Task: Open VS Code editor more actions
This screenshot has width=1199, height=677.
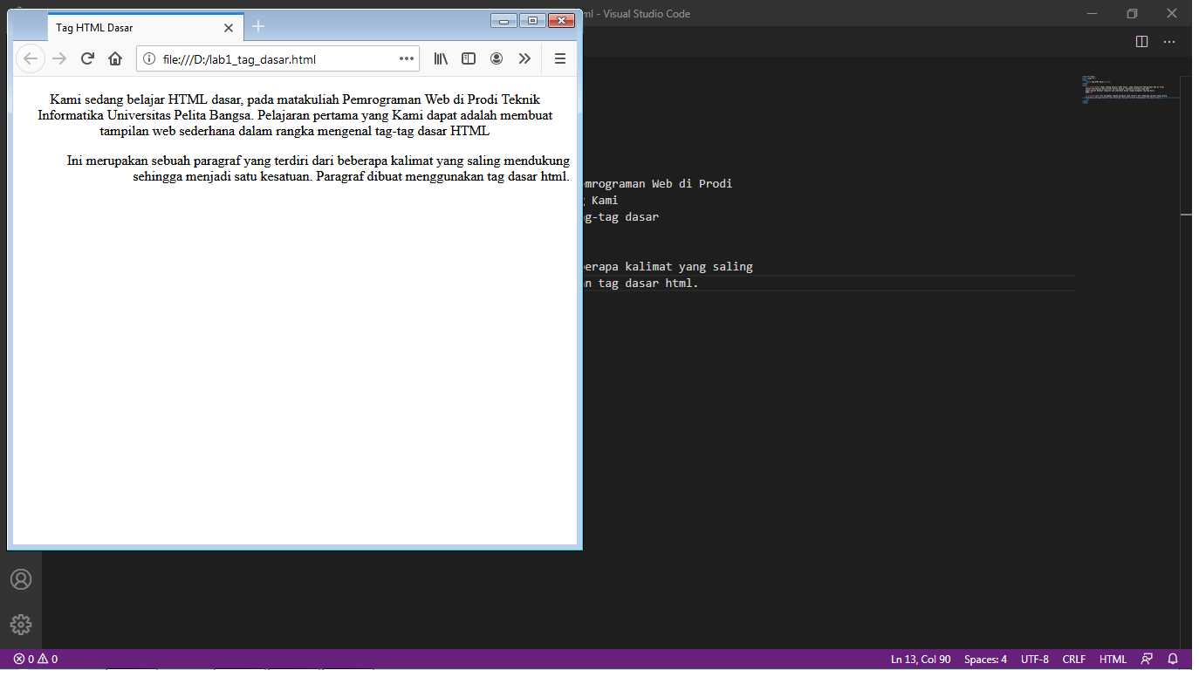Action: (x=1169, y=41)
